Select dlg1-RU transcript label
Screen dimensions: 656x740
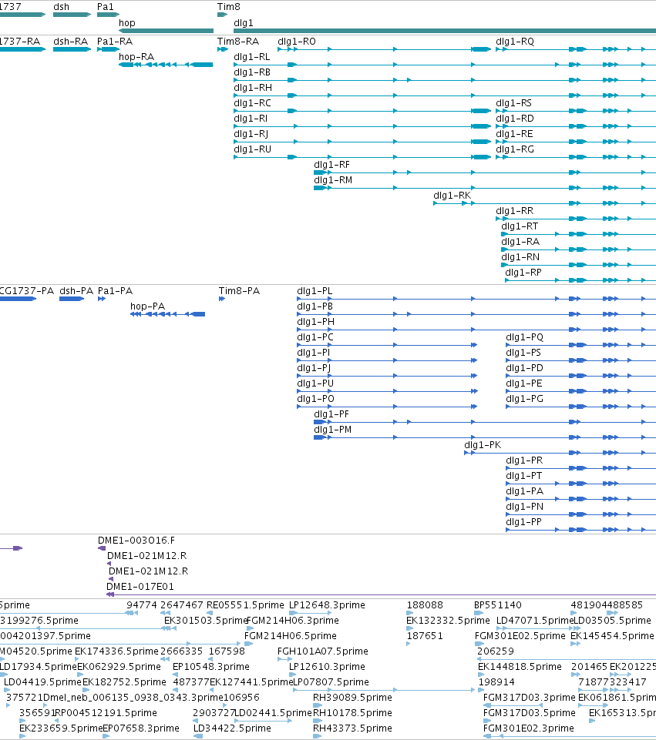click(252, 149)
